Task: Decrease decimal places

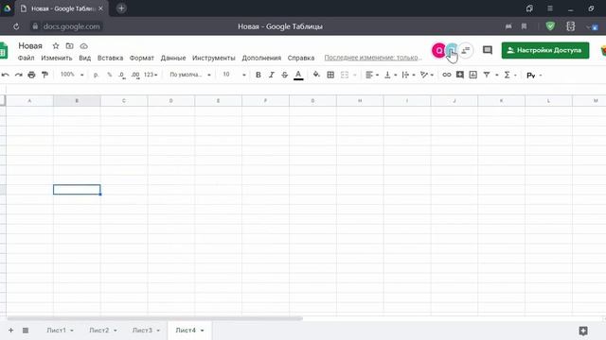Action: [122, 75]
